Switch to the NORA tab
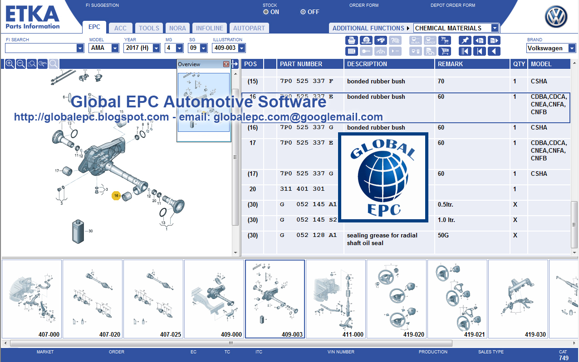This screenshot has height=362, width=579. tap(177, 28)
